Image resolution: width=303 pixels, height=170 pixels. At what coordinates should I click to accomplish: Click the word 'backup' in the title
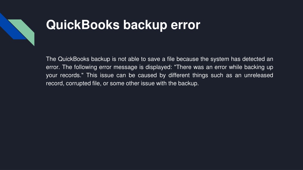click(x=145, y=25)
